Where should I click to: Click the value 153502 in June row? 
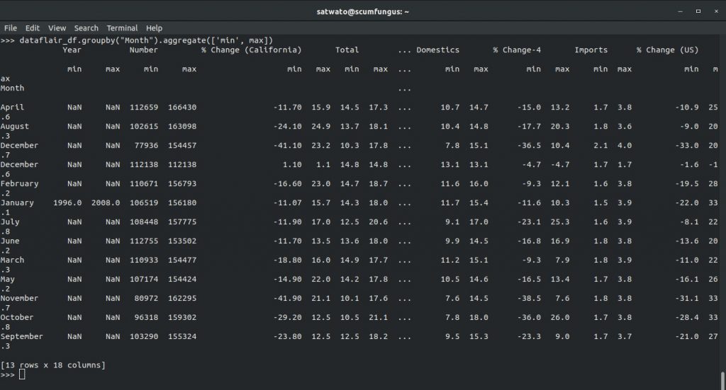tap(182, 241)
